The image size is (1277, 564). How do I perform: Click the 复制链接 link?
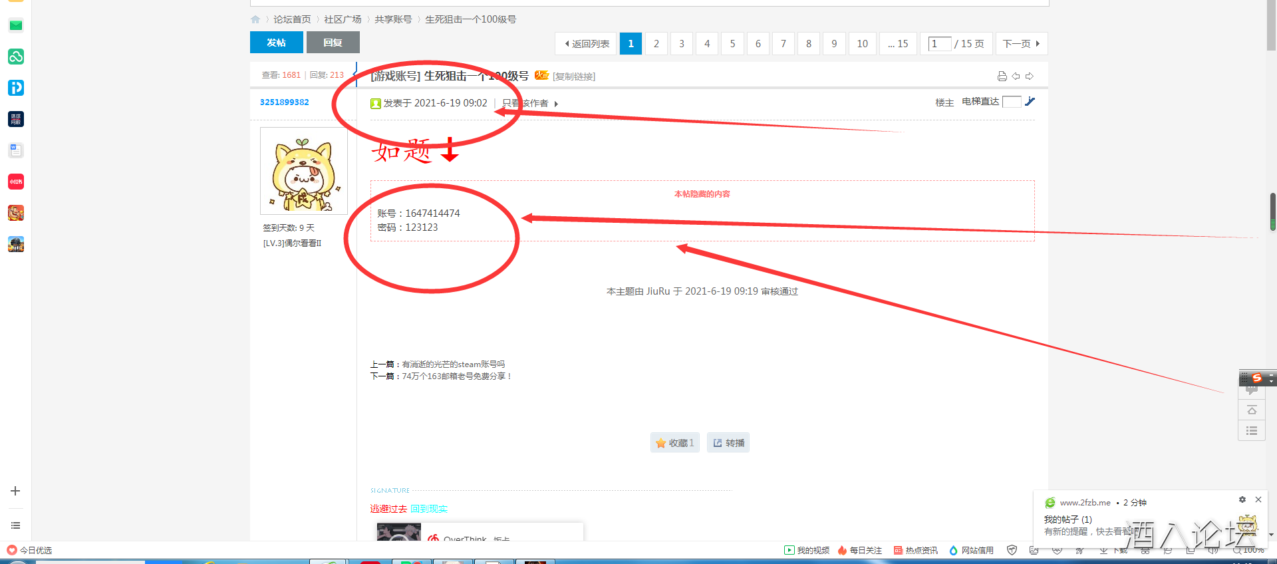(574, 76)
